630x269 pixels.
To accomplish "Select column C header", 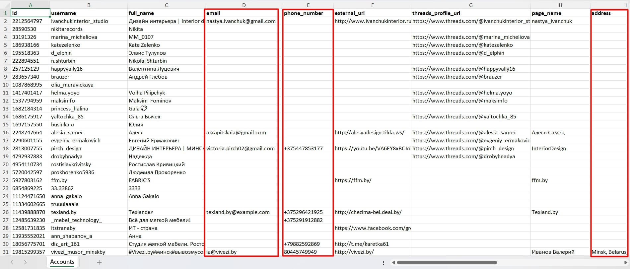I will [166, 5].
